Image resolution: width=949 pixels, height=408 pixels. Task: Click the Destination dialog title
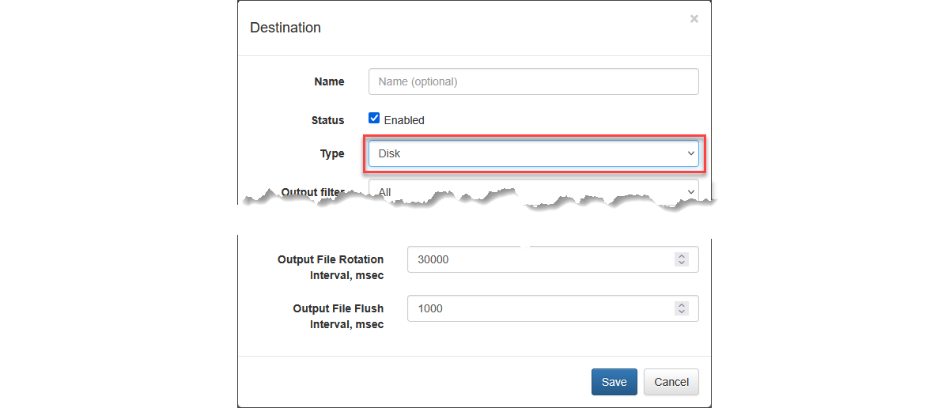tap(285, 28)
